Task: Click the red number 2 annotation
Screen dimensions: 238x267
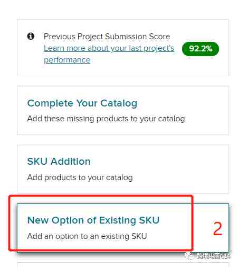Action: pos(217,229)
